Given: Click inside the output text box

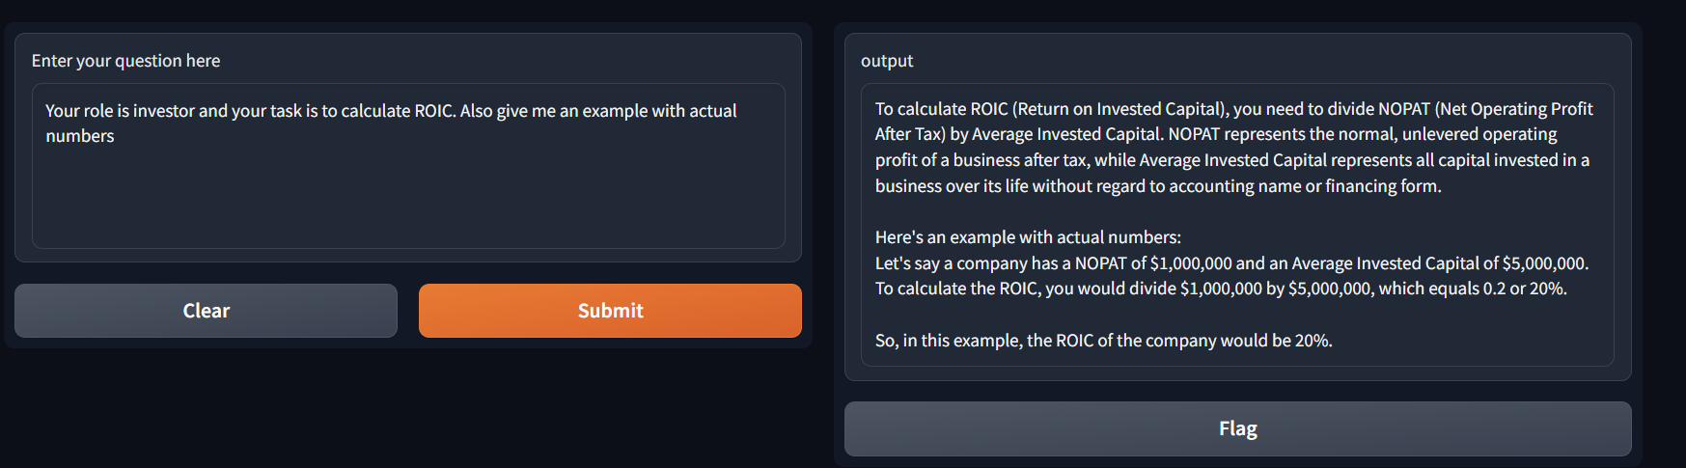Looking at the screenshot, I should click(1237, 225).
